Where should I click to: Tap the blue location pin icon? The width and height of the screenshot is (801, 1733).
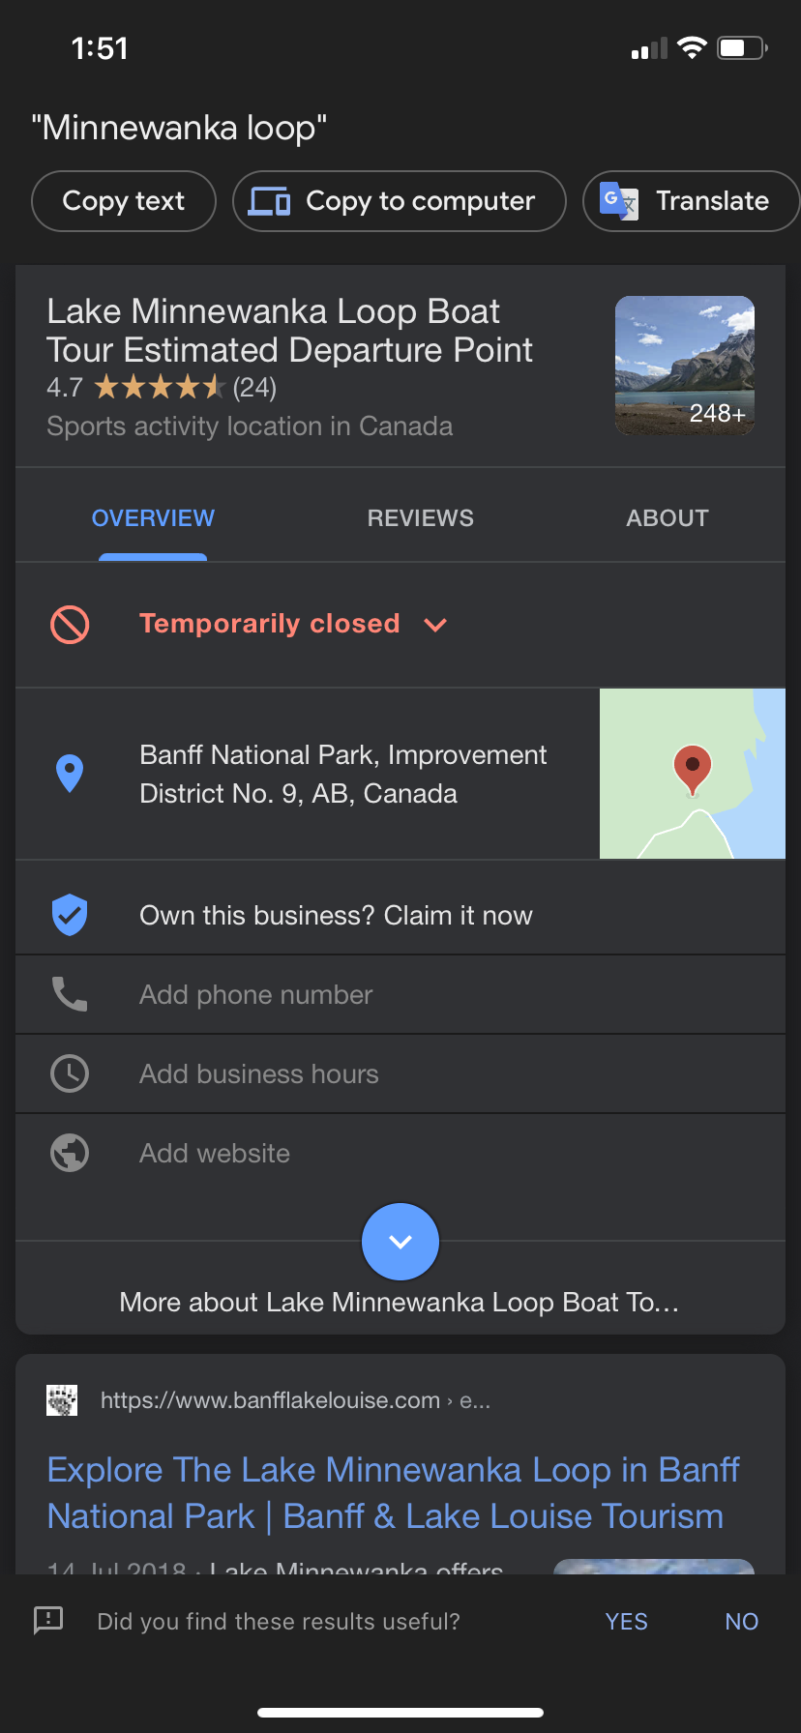[70, 774]
